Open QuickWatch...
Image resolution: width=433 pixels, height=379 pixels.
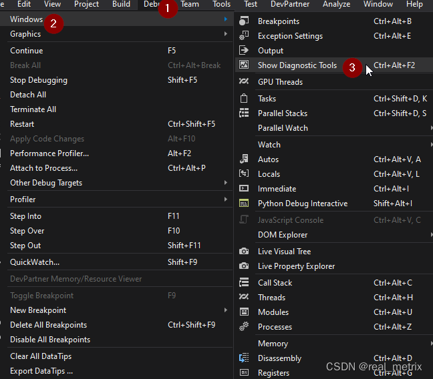[116, 262]
